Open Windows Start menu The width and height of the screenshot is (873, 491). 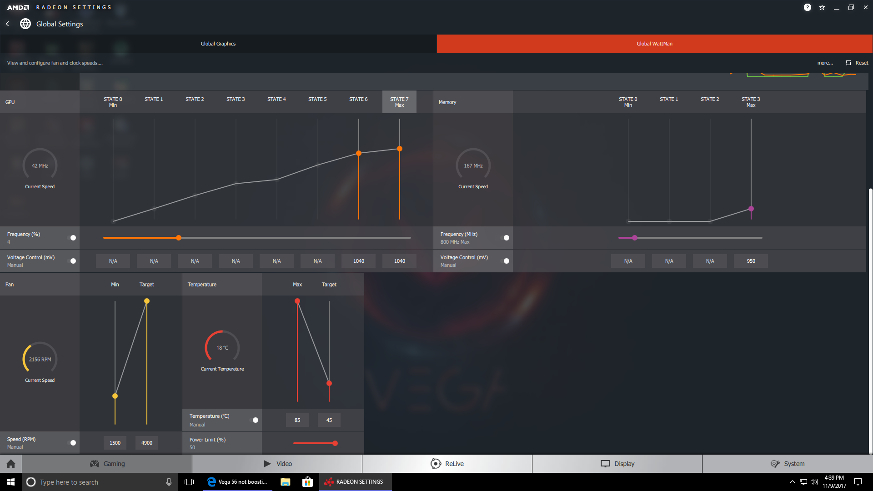[x=11, y=482]
